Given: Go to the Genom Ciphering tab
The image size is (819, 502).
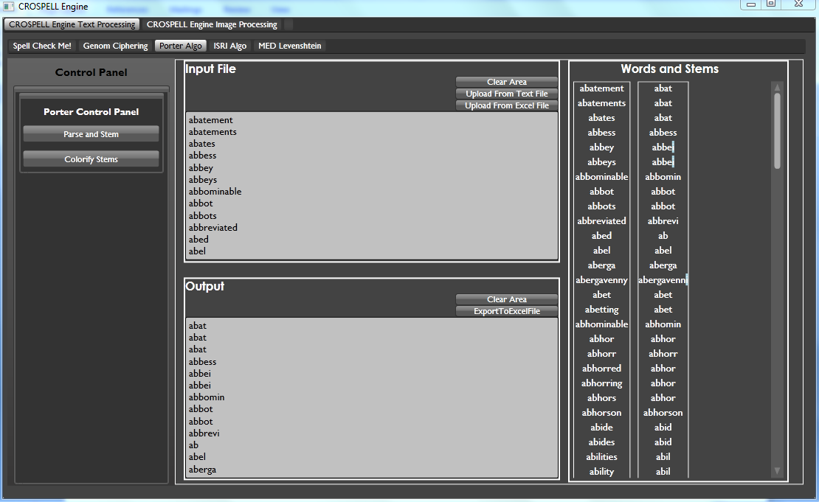Looking at the screenshot, I should click(x=115, y=46).
